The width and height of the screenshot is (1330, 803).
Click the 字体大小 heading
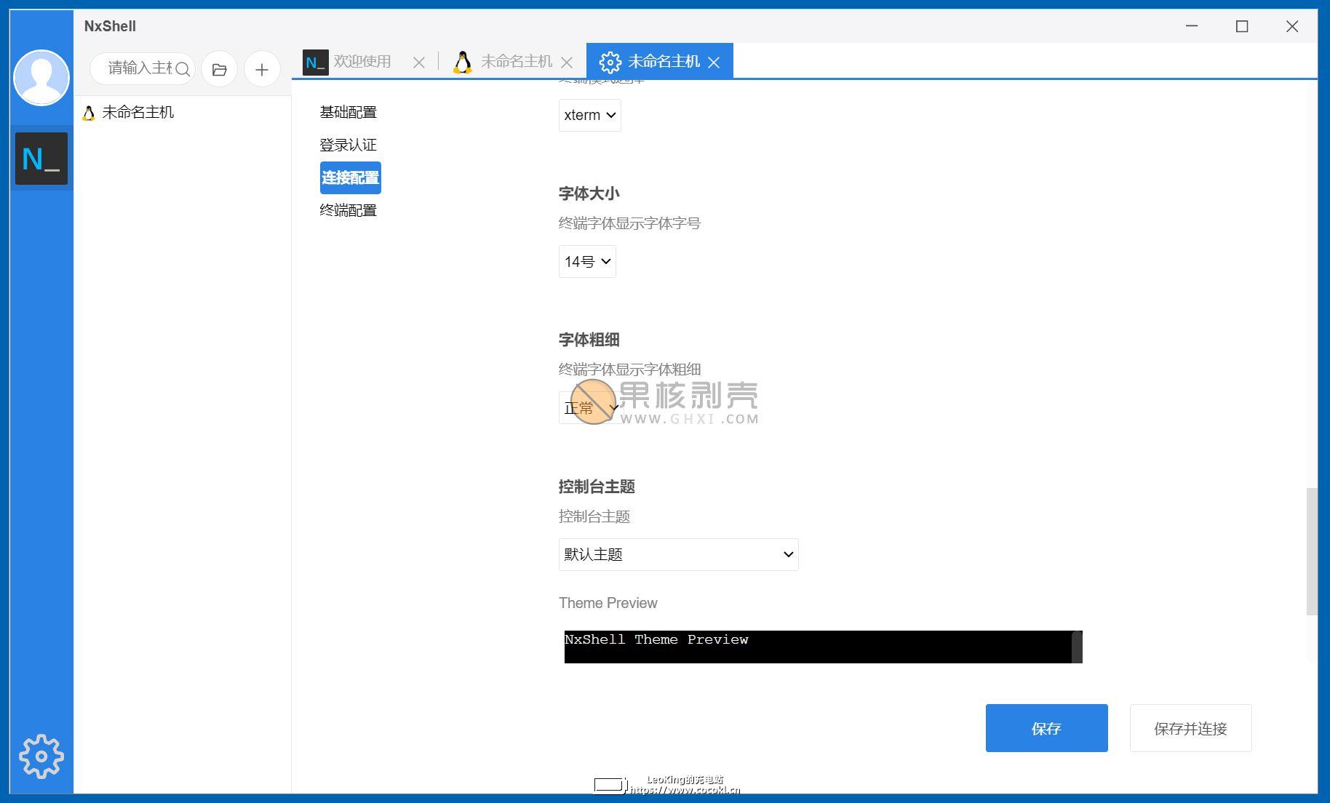589,193
